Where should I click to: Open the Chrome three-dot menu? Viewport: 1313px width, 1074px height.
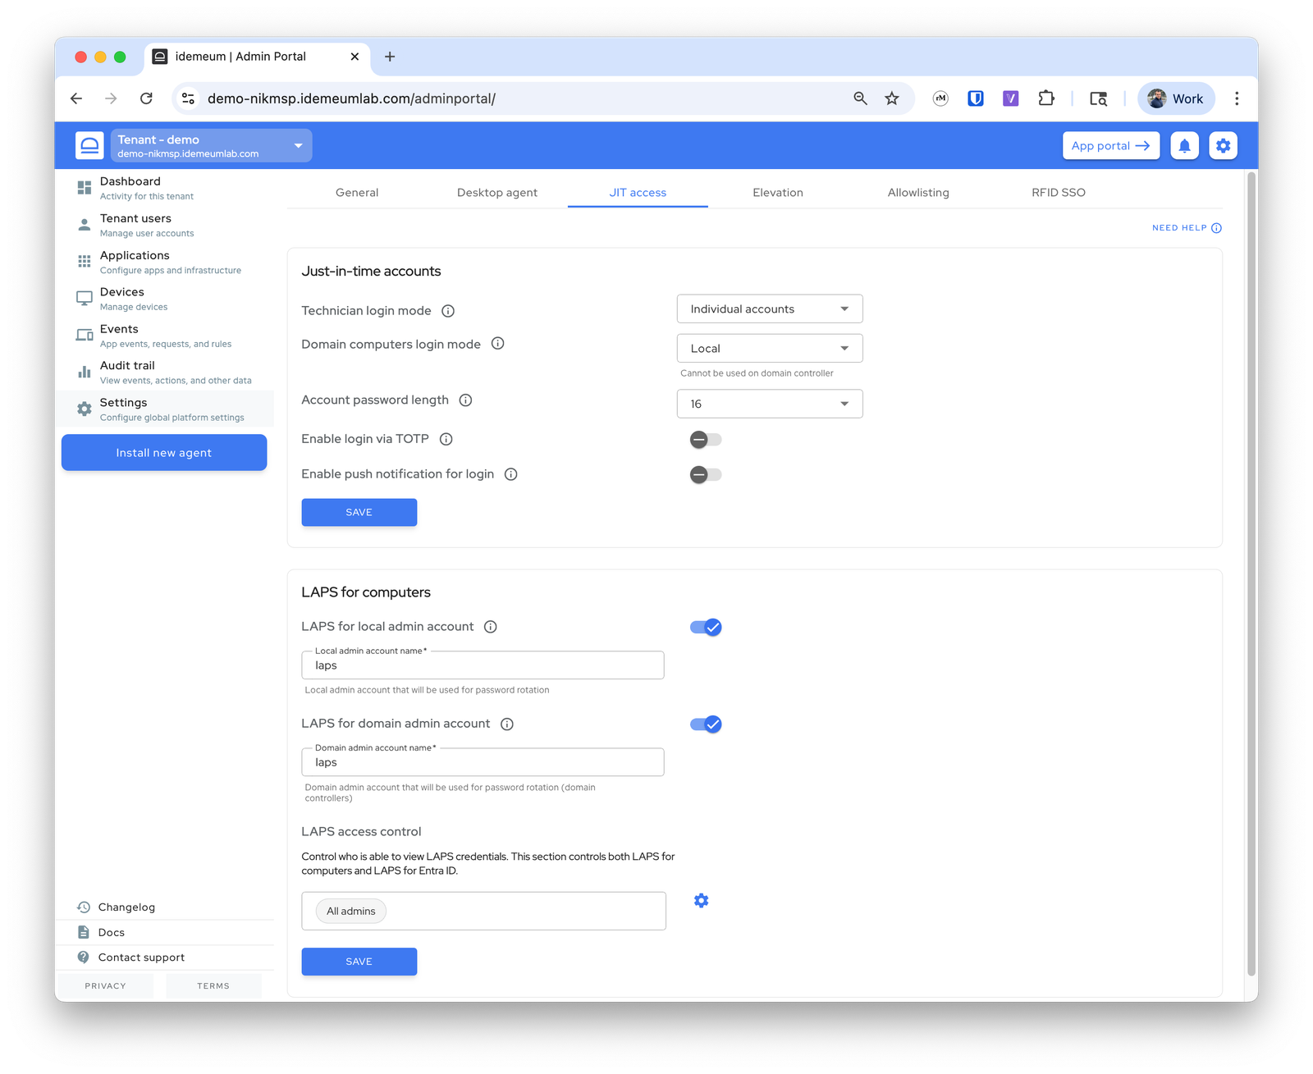(1237, 98)
